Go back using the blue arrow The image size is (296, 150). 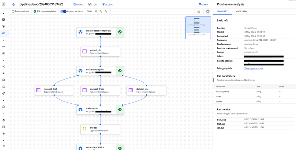(13, 4)
